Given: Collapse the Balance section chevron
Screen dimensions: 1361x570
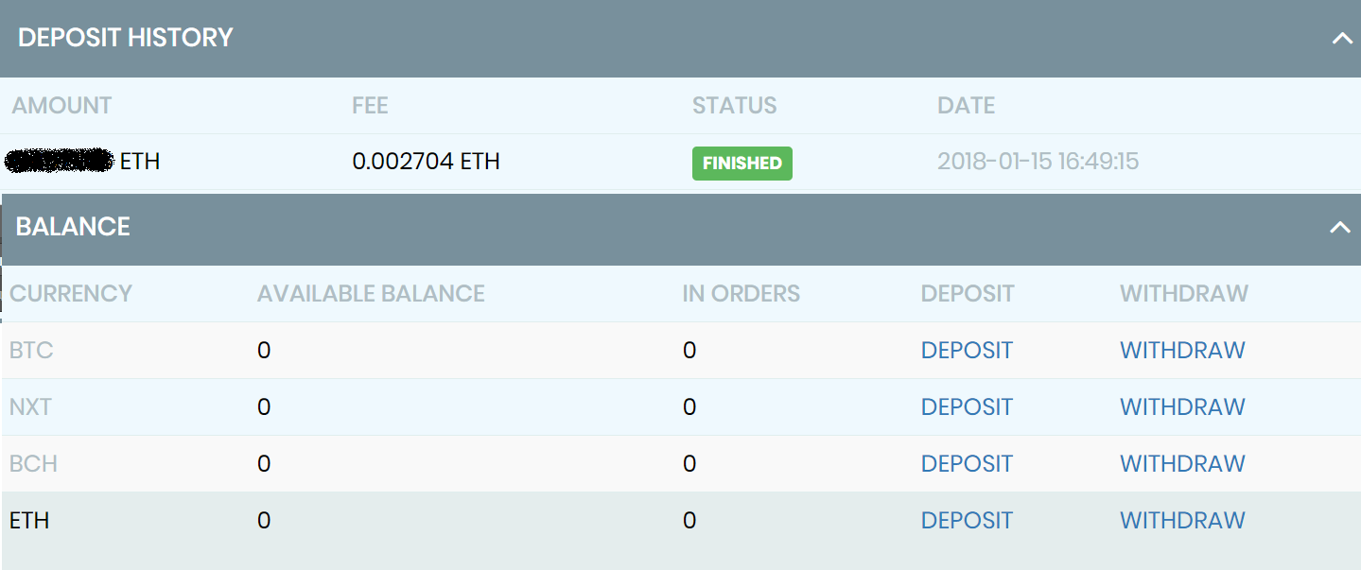Looking at the screenshot, I should (x=1340, y=228).
